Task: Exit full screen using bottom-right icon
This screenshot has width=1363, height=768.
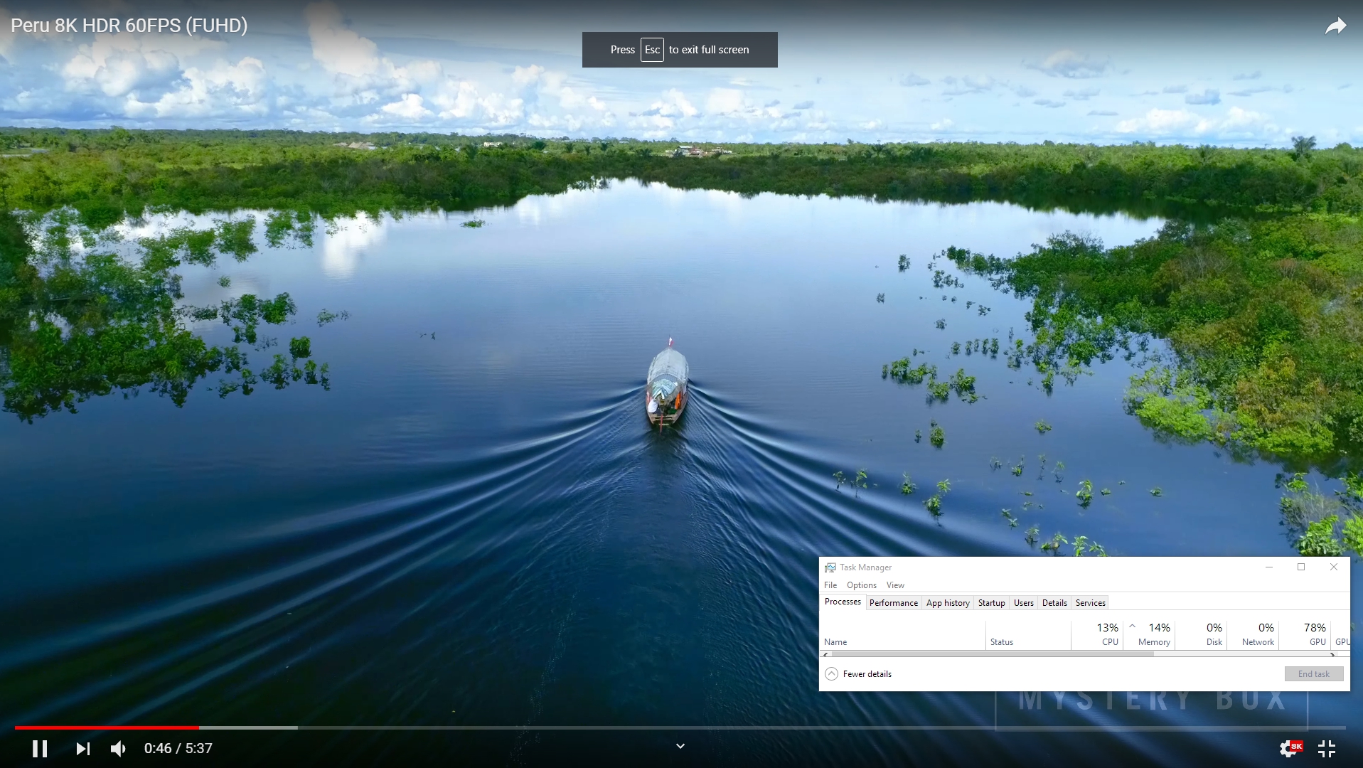Action: (x=1327, y=748)
